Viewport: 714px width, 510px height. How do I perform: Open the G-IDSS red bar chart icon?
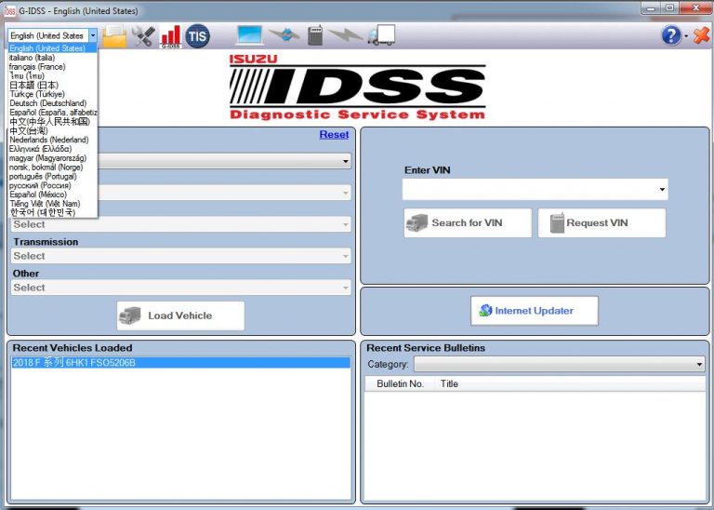(170, 36)
